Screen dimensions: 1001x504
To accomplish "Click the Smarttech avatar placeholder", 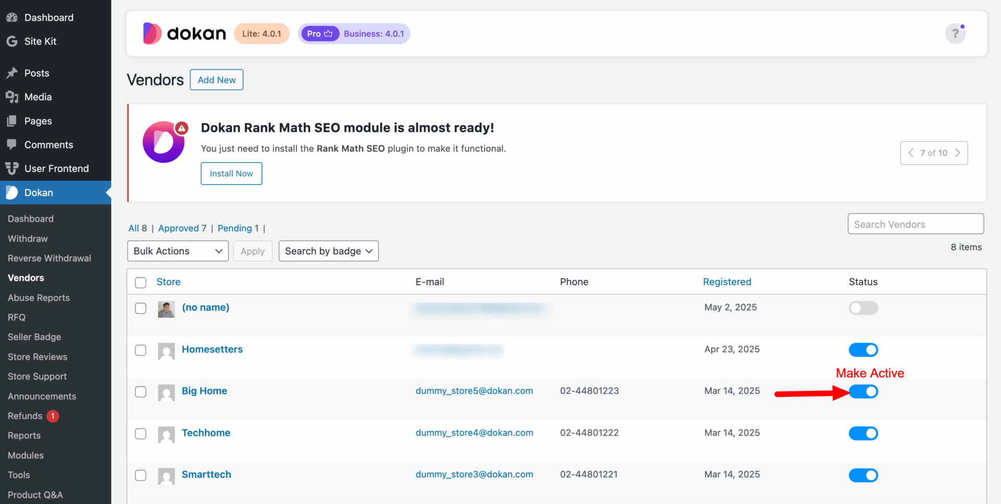I will pos(166,476).
